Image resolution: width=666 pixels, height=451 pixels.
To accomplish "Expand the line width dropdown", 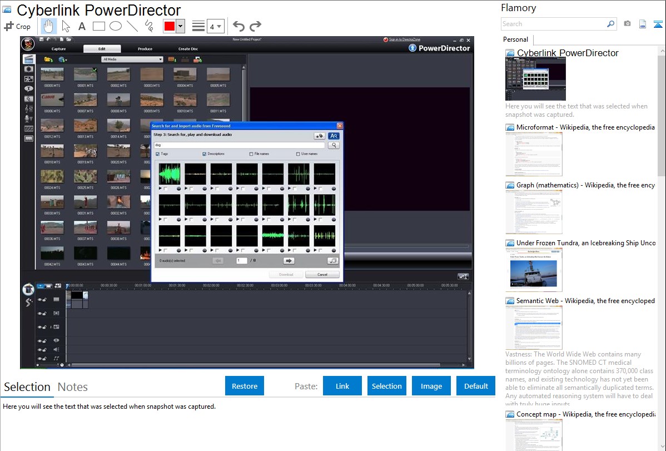I will 219,26.
